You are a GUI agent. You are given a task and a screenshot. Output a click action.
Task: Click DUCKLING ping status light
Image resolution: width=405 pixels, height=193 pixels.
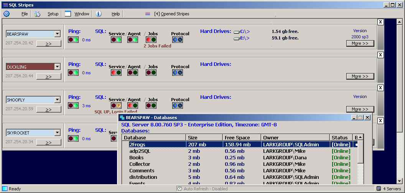[73, 73]
